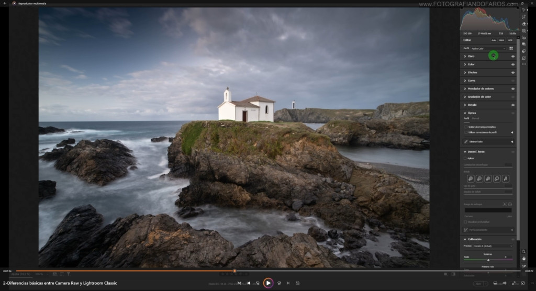The width and height of the screenshot is (536, 291).
Task: Skip to the previous track
Action: click(x=249, y=283)
